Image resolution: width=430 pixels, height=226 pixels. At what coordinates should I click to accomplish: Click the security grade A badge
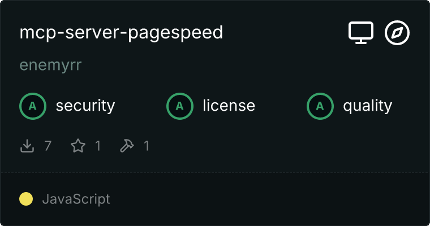(x=33, y=106)
